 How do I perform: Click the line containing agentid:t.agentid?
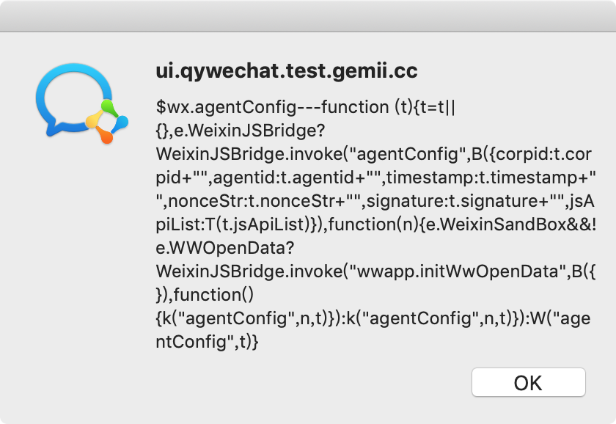(375, 178)
